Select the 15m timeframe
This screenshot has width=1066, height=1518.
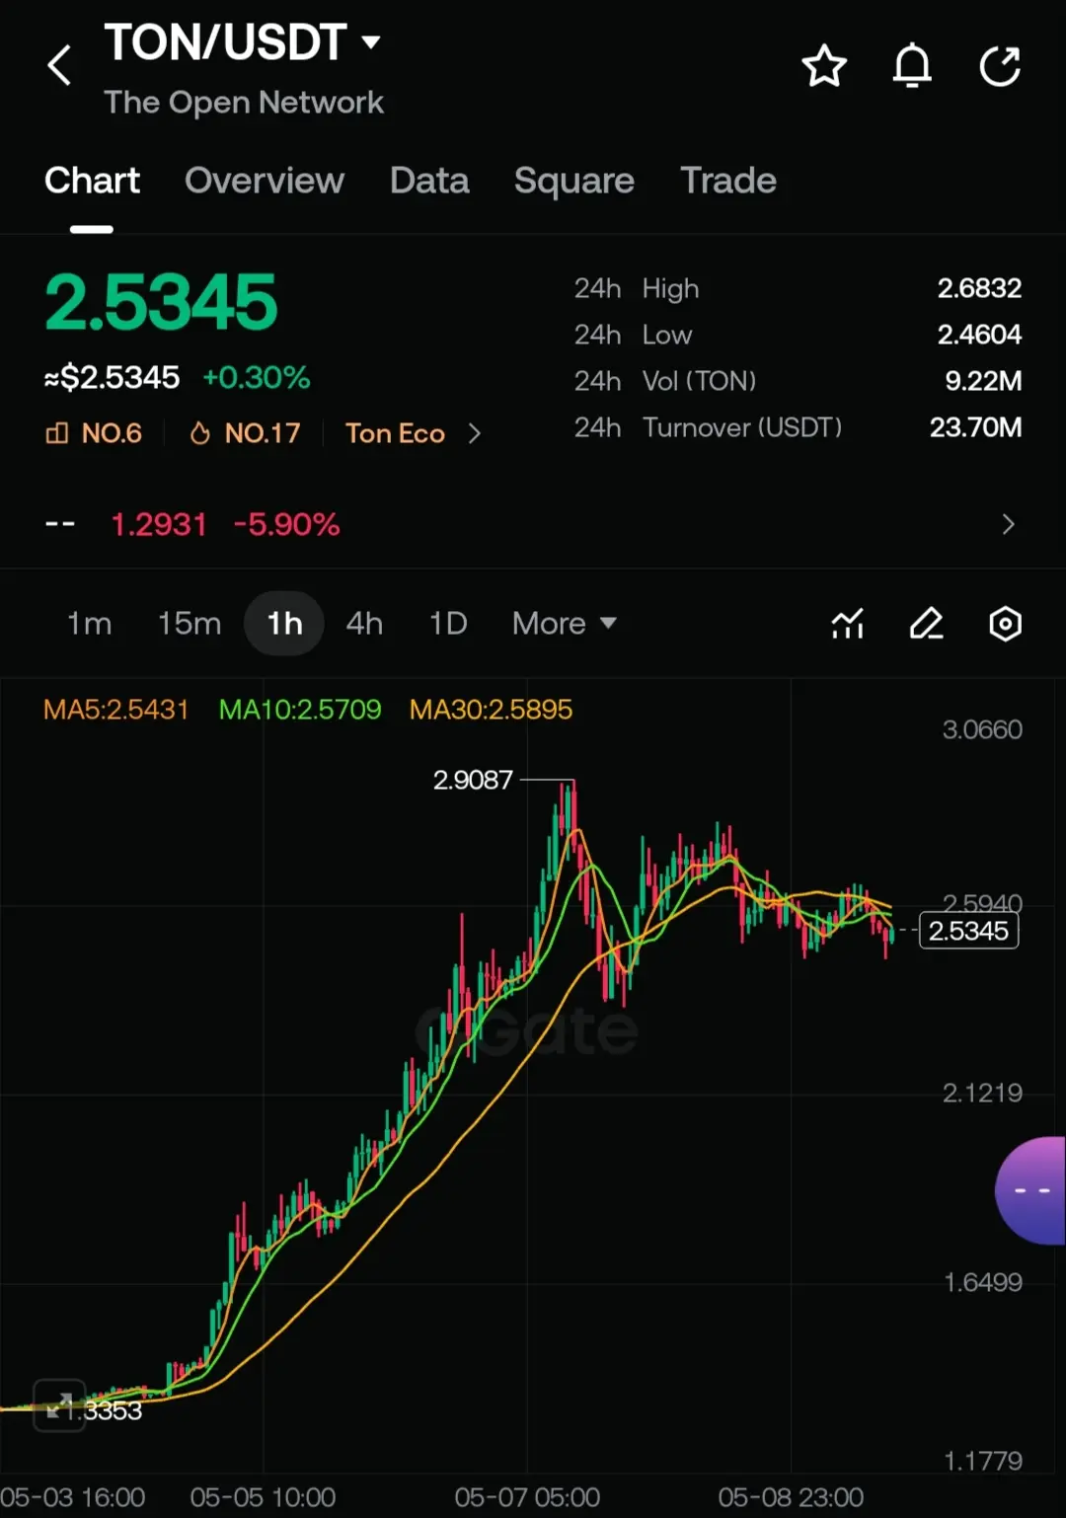tap(190, 624)
